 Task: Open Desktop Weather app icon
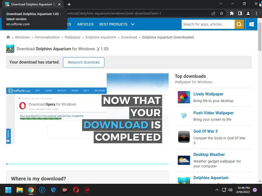tap(184, 160)
